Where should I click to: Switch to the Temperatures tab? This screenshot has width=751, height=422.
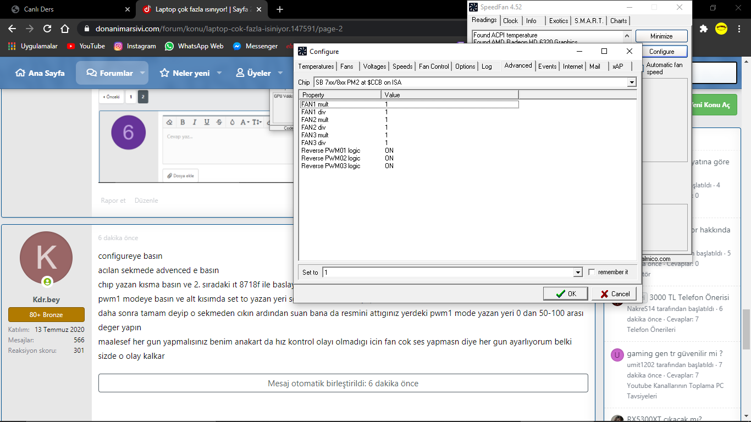click(316, 66)
